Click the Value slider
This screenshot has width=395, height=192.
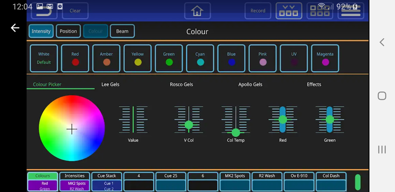coord(133,120)
